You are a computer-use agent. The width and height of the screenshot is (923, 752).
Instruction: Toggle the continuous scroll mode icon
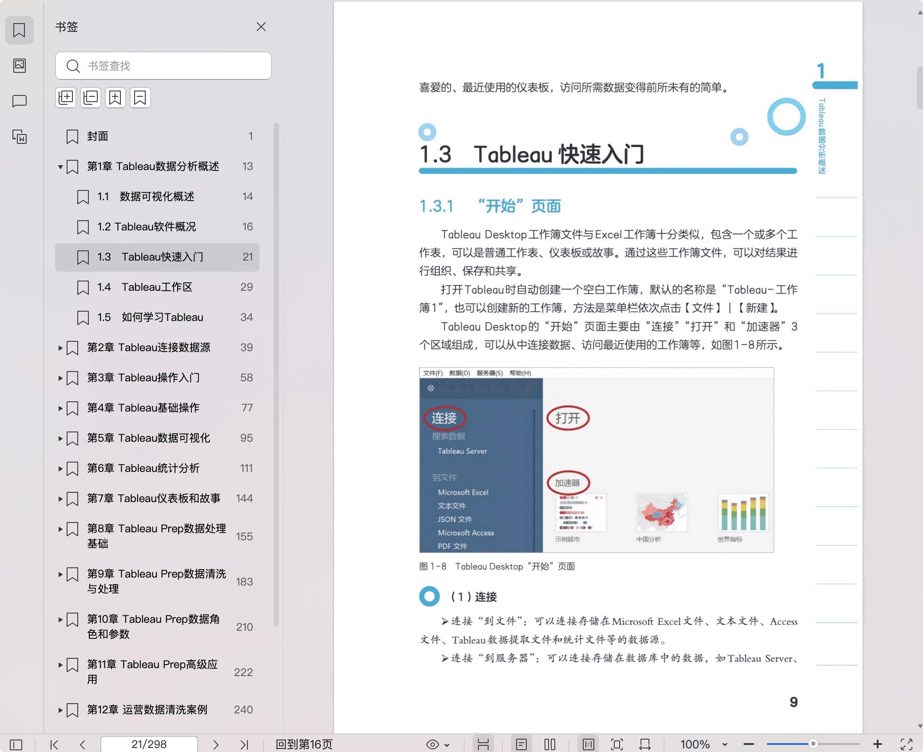point(589,744)
